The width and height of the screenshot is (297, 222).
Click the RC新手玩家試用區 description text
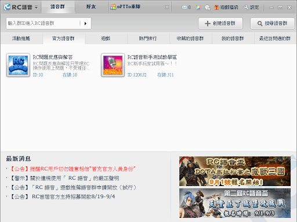pyautogui.click(x=152, y=64)
